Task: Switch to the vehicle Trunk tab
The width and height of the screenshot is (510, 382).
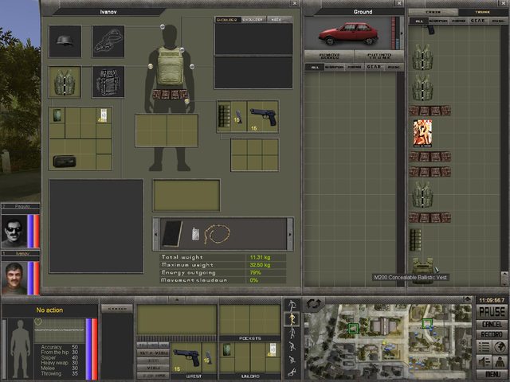Action: (x=483, y=12)
